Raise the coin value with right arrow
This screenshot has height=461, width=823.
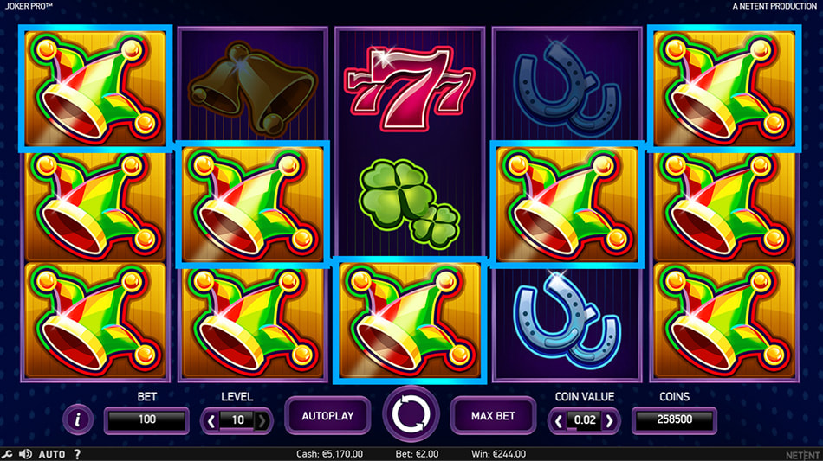[x=609, y=420]
